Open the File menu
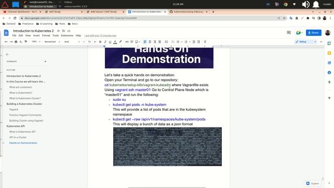 (14, 36)
